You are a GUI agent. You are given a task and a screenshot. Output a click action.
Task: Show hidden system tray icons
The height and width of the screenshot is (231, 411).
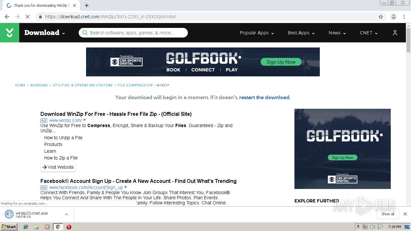coord(358,227)
